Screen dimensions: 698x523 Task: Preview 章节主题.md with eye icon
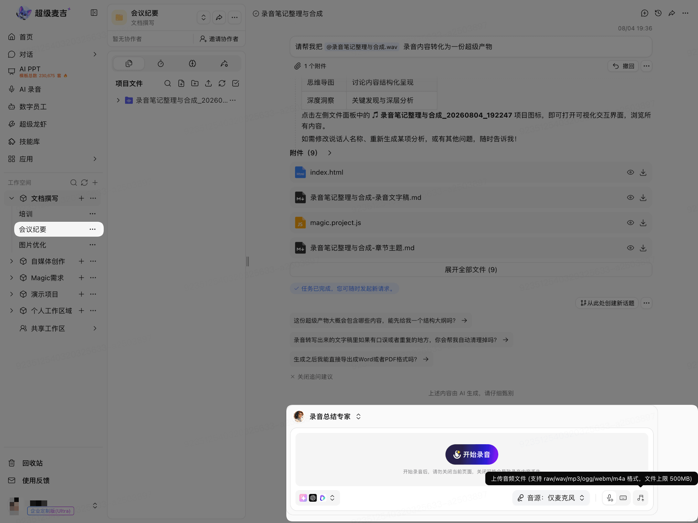(x=630, y=248)
